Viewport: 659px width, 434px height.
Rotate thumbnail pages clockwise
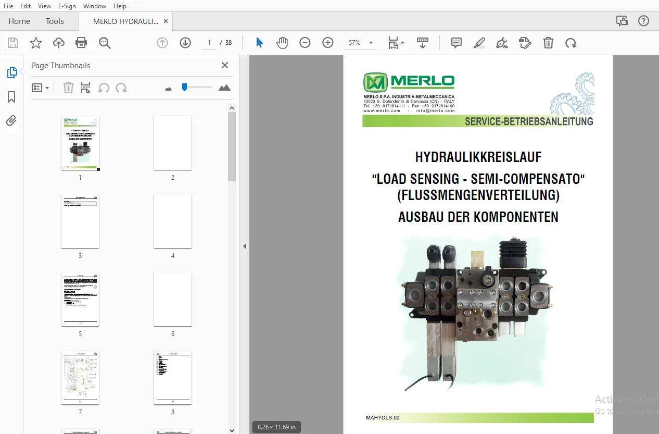click(121, 88)
